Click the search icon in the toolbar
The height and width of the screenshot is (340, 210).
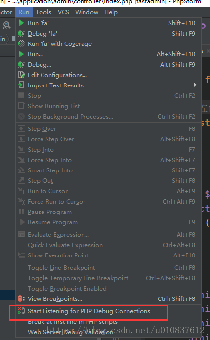point(6,26)
